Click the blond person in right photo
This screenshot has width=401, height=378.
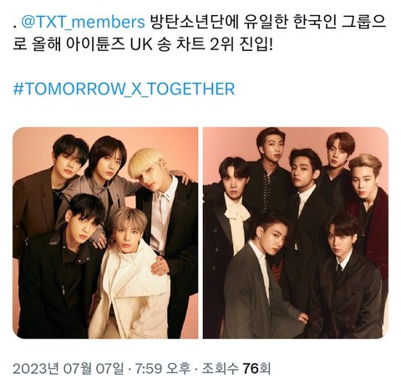click(x=365, y=178)
